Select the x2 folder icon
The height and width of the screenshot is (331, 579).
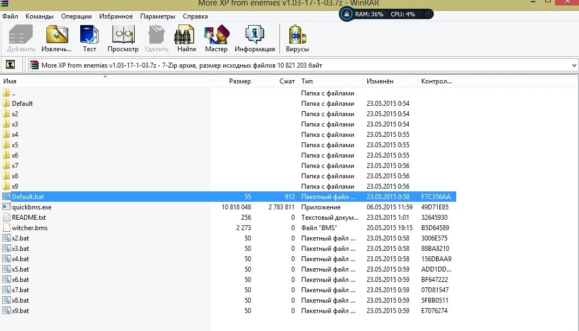coord(7,113)
